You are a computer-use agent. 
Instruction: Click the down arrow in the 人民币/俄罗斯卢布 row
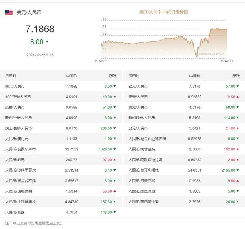(114, 149)
